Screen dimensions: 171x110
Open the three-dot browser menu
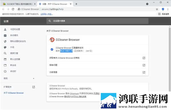[168, 9]
